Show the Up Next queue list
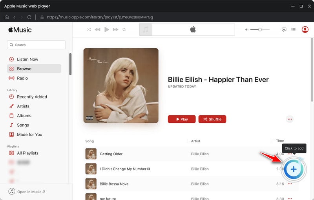The image size is (314, 200). pyautogui.click(x=293, y=29)
